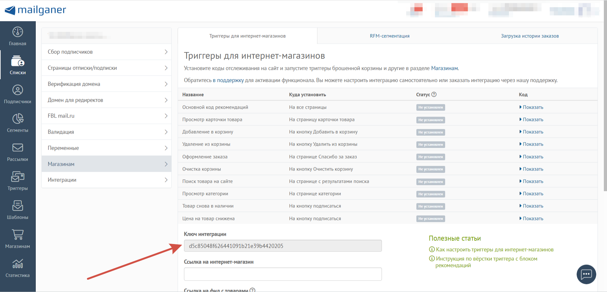The width and height of the screenshot is (607, 292).
Task: Open Инструкция по вёрстке триггера article
Action: click(487, 262)
